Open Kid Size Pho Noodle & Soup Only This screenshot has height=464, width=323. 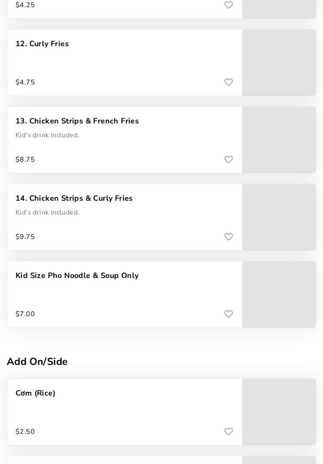(x=77, y=276)
